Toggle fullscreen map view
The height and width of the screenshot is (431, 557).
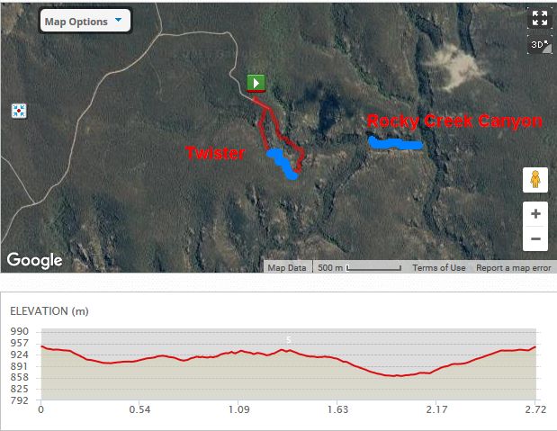click(x=539, y=18)
